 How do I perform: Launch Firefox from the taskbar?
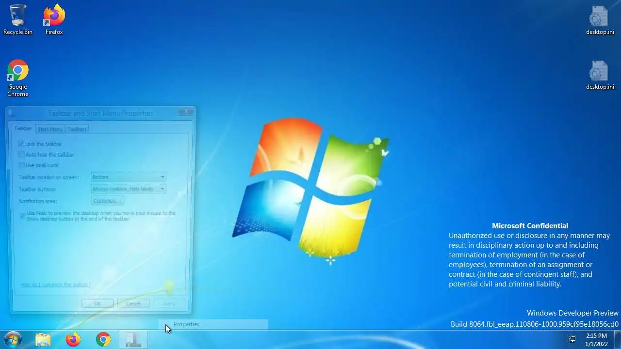[x=73, y=339]
